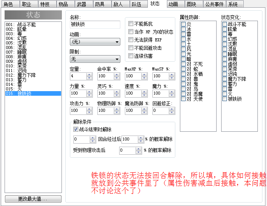This screenshot has width=267, height=206.
Task: Open the 系统 tab
Action: pyautogui.click(x=235, y=4)
